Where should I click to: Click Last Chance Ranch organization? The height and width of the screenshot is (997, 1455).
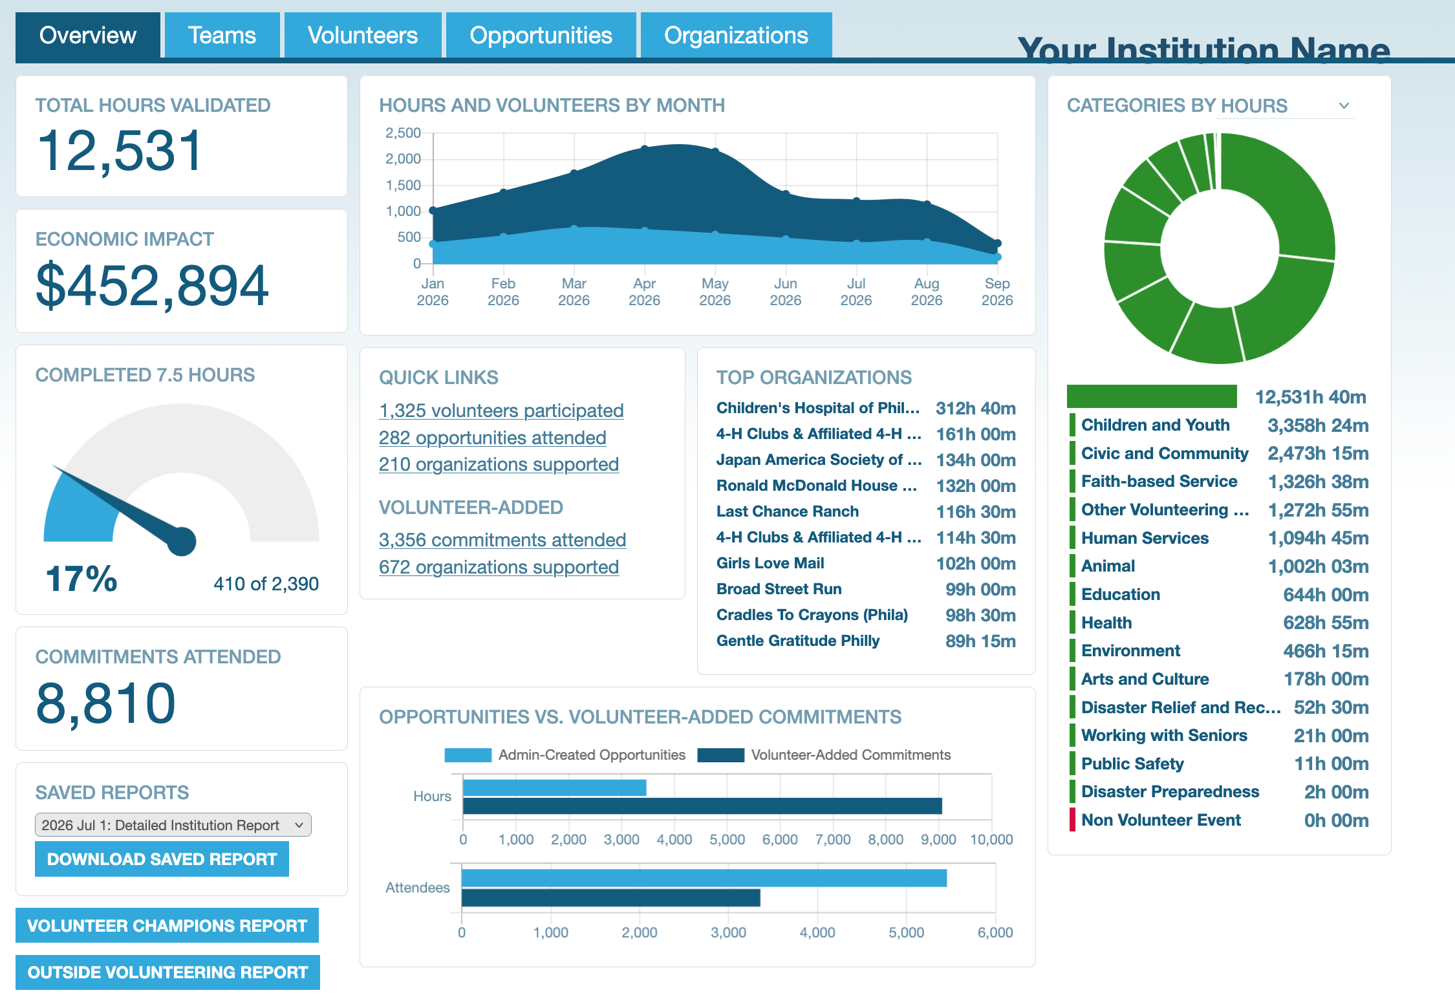pyautogui.click(x=866, y=511)
